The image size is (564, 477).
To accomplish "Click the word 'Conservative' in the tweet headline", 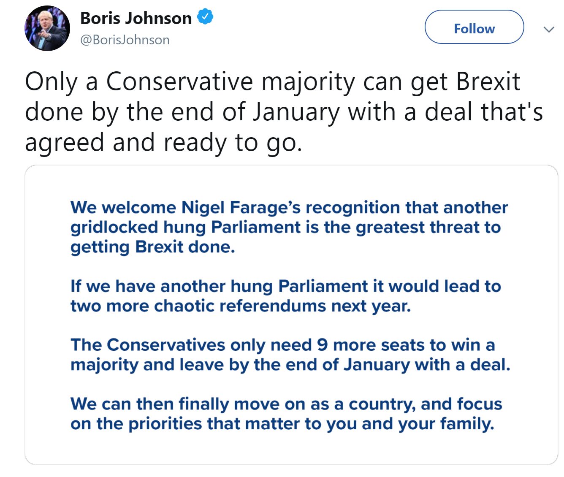I will pos(179,81).
